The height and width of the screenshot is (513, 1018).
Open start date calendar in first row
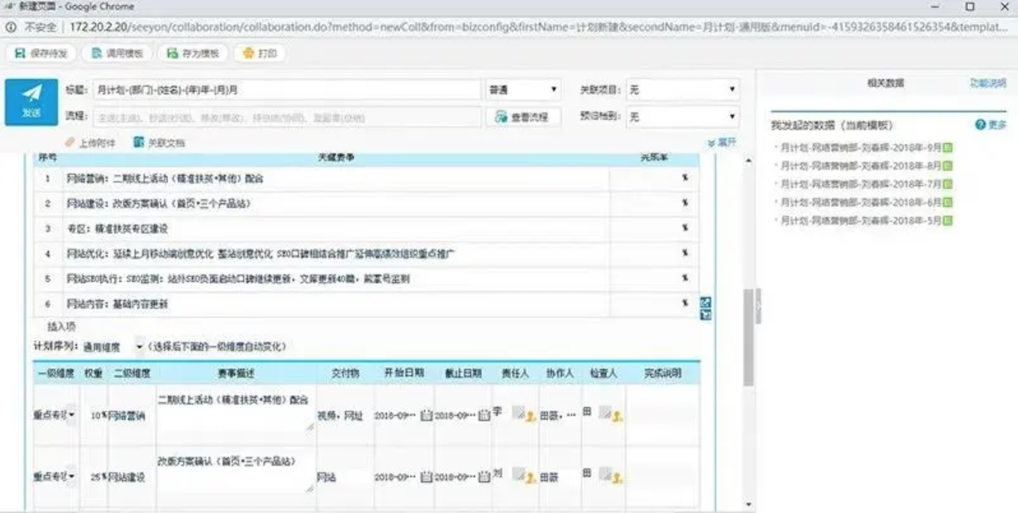point(426,415)
